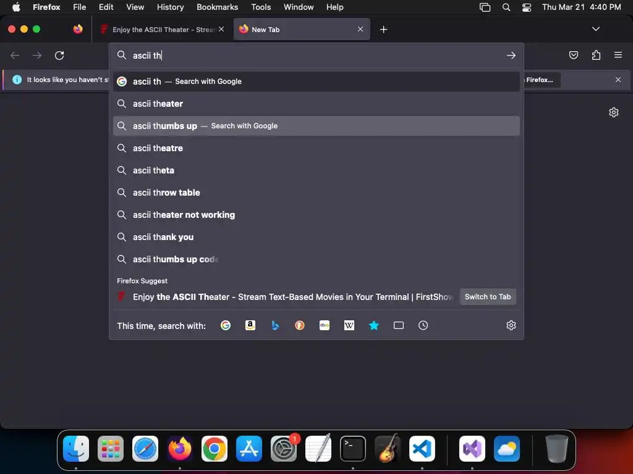Open macOS Control Center in menu bar
The width and height of the screenshot is (633, 474).
527,7
